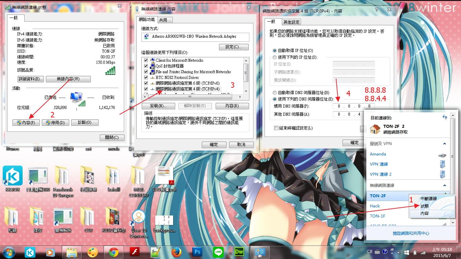Open KKBOX from the taskbar
This screenshot has height=259, width=461.
(x=30, y=252)
